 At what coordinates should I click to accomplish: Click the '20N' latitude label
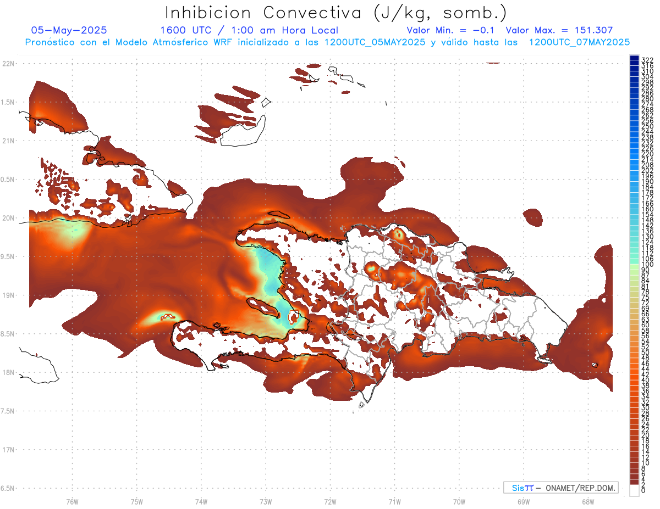[8, 218]
